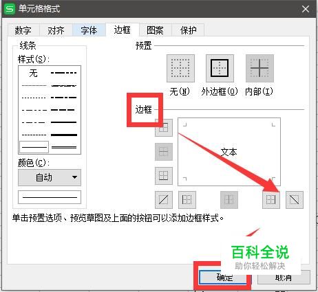Choose the thin solid line style
The width and height of the screenshot is (318, 292).
tap(34, 147)
